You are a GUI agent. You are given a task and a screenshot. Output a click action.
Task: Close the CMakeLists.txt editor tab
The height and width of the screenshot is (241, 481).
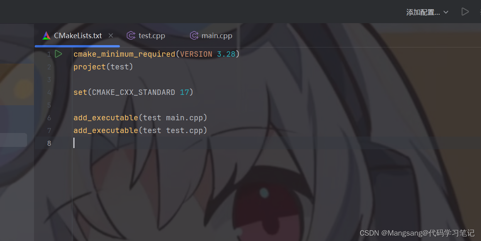pyautogui.click(x=111, y=35)
